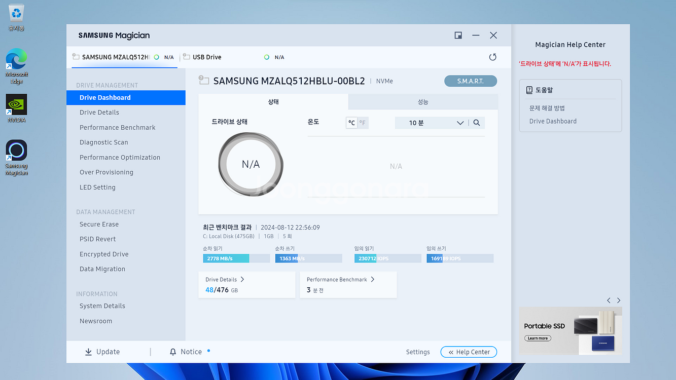The image size is (676, 380).
Task: Click the benchmark date 2024-08-12 22:56:09
Action: (x=290, y=227)
